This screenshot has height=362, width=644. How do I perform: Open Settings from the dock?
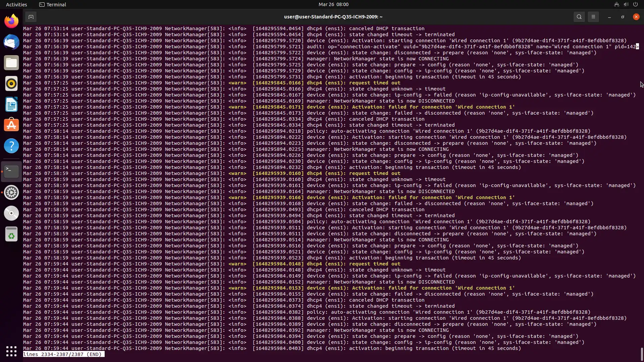click(11, 192)
